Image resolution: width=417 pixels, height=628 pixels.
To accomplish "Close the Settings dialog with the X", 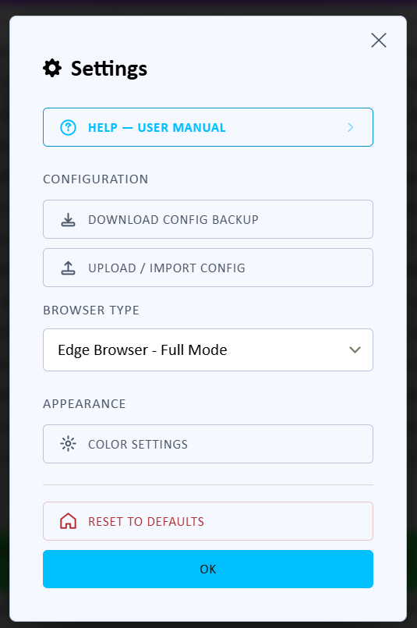I will point(379,40).
